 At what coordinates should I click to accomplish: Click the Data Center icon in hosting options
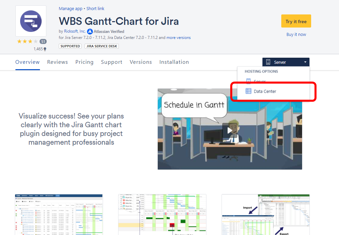coord(248,91)
